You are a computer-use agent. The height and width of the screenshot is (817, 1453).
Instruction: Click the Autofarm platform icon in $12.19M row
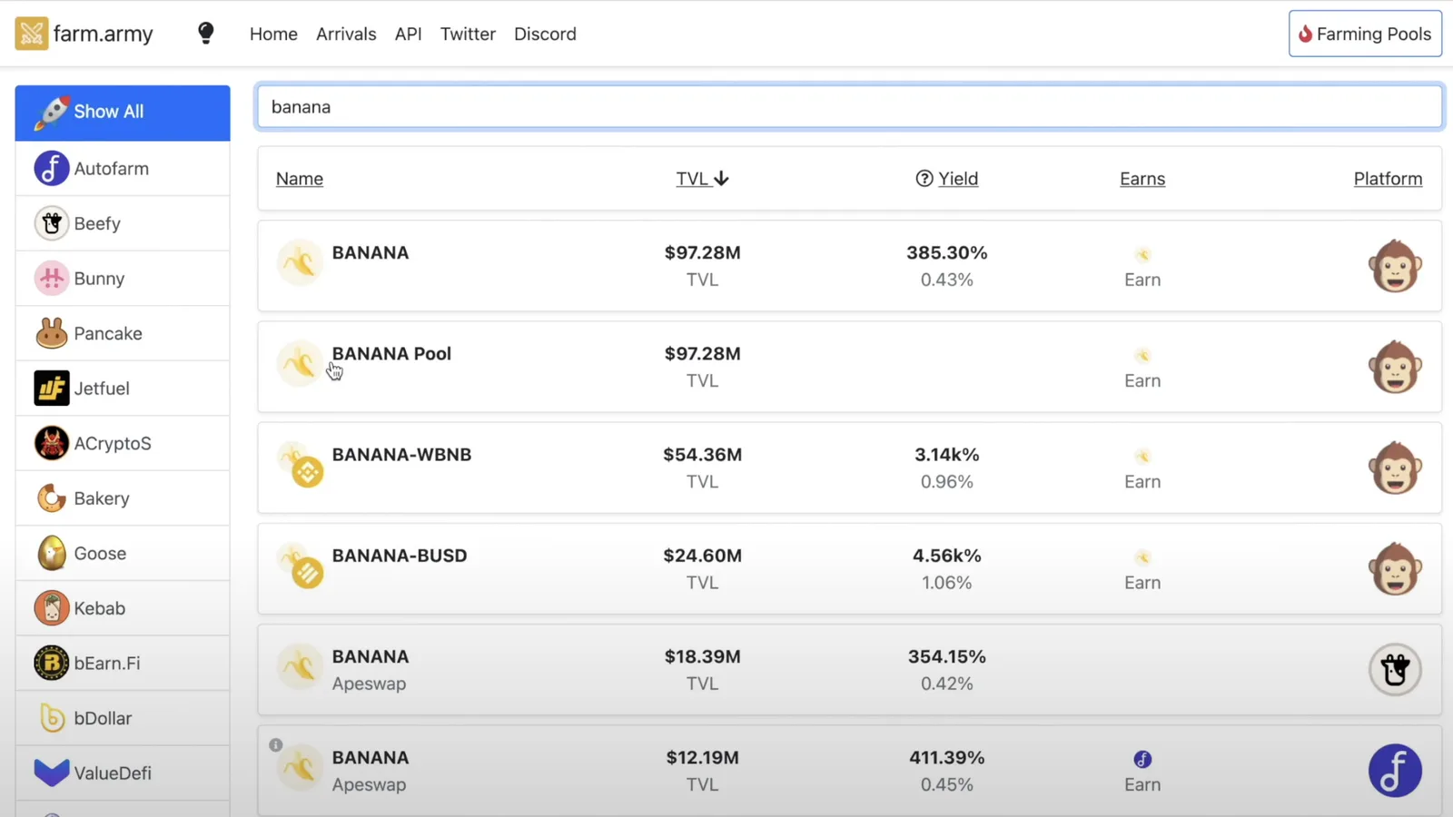click(x=1395, y=771)
